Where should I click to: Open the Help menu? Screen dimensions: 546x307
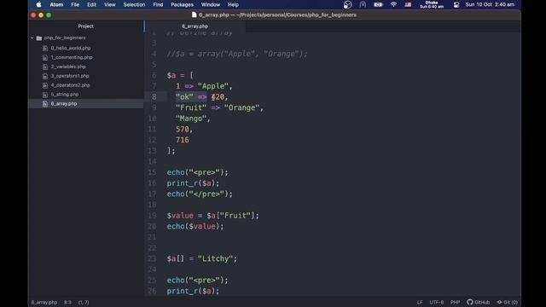(233, 4)
